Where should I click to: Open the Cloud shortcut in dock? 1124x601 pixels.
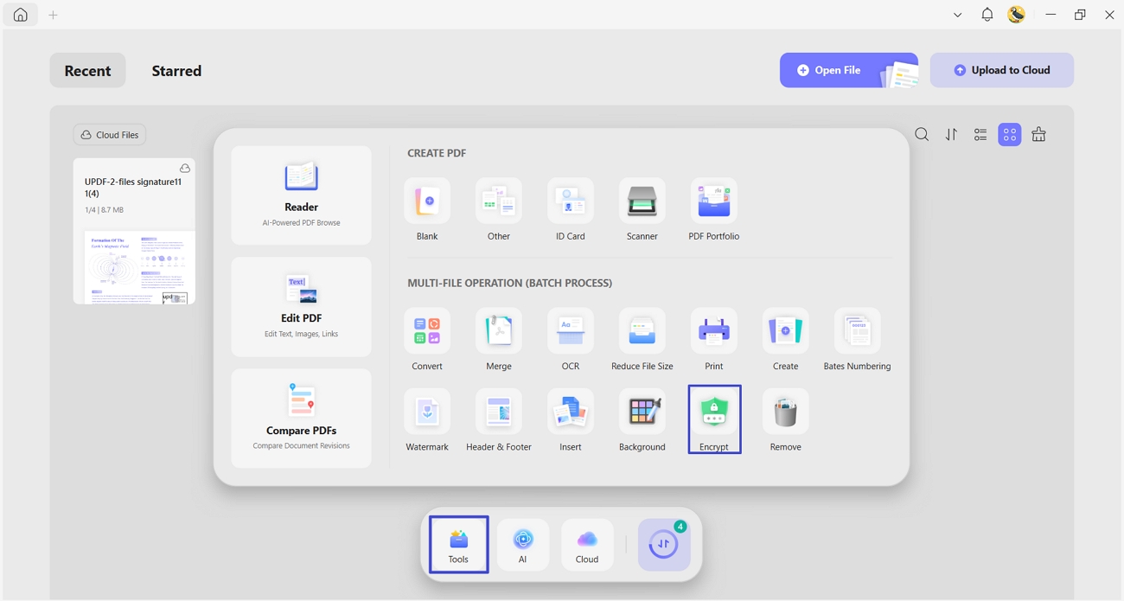click(x=587, y=545)
